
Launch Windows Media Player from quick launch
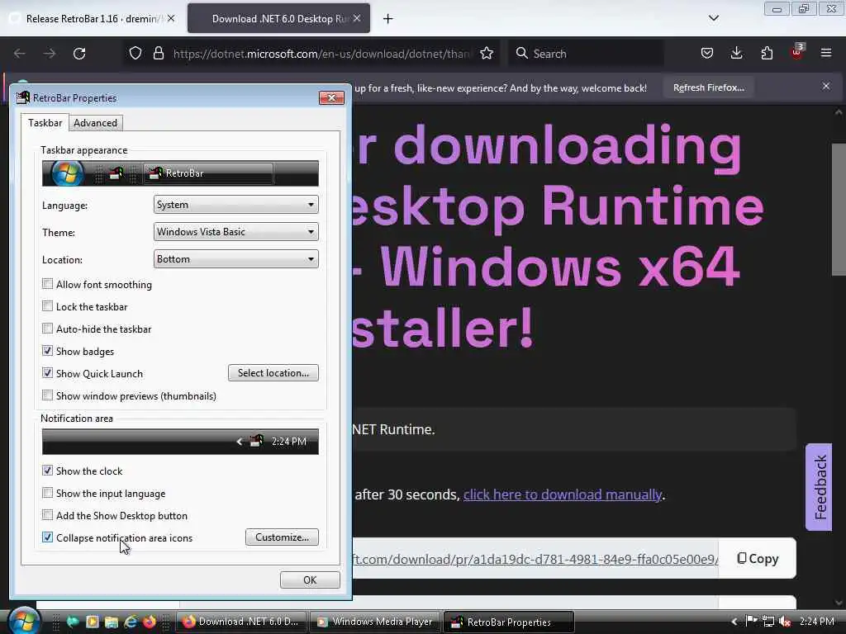click(x=93, y=622)
